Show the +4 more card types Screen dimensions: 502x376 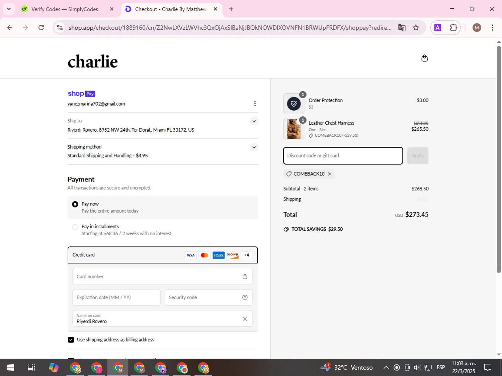[247, 255]
